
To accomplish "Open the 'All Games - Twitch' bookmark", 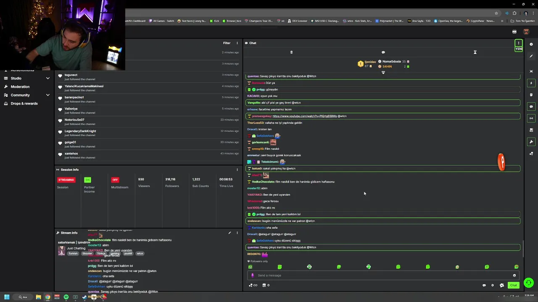I will click(161, 21).
